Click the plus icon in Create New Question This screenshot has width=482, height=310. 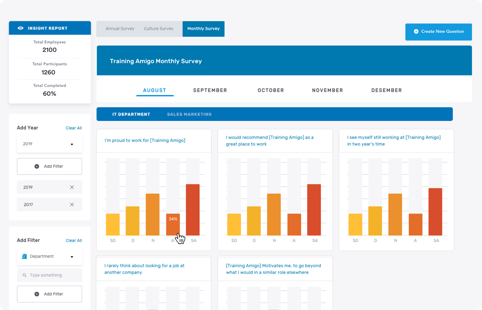point(416,31)
